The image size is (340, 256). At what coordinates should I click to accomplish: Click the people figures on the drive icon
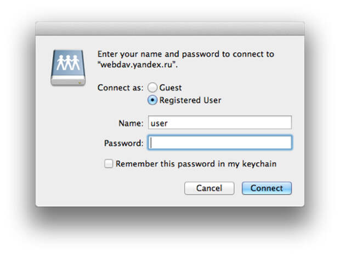69,62
